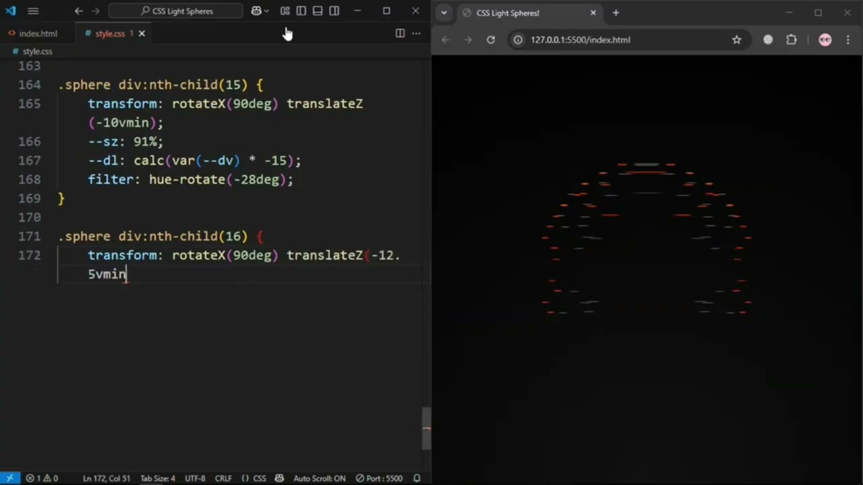863x485 pixels.
Task: Click the .sphere div:nth-child(16) selector
Action: pos(153,236)
